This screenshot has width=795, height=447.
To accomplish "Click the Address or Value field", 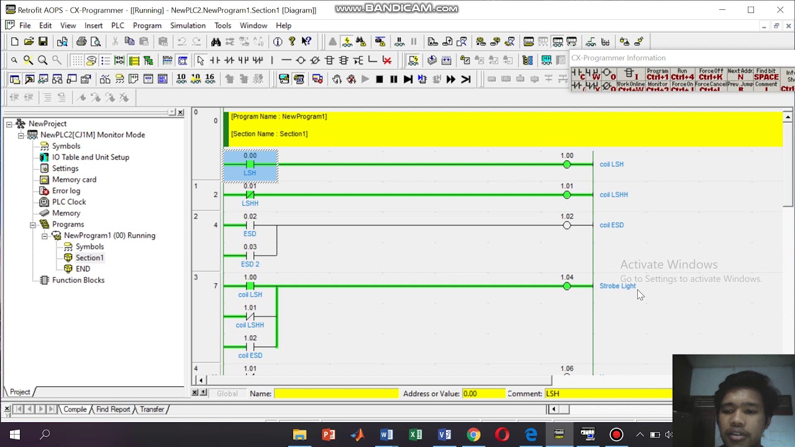I will click(483, 394).
